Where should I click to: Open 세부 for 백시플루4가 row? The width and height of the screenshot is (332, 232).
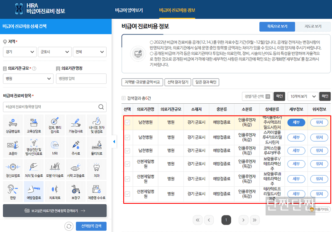(296, 122)
